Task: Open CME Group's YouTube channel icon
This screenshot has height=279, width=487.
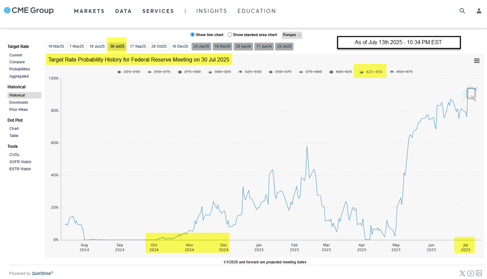Action: tap(470, 273)
